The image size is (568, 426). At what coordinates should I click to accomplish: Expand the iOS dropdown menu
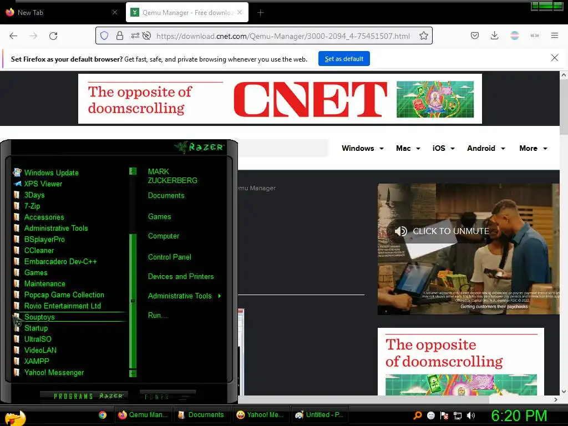(443, 148)
